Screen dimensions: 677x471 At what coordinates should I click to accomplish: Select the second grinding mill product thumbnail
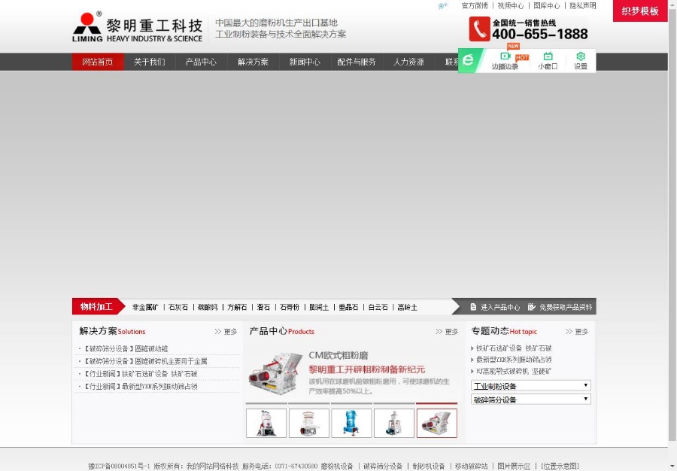pos(308,423)
